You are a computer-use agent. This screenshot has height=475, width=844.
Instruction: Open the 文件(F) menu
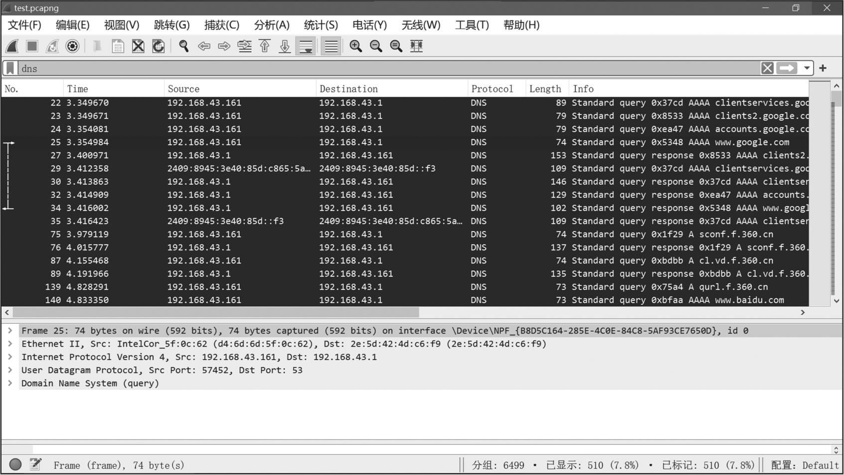click(x=24, y=25)
